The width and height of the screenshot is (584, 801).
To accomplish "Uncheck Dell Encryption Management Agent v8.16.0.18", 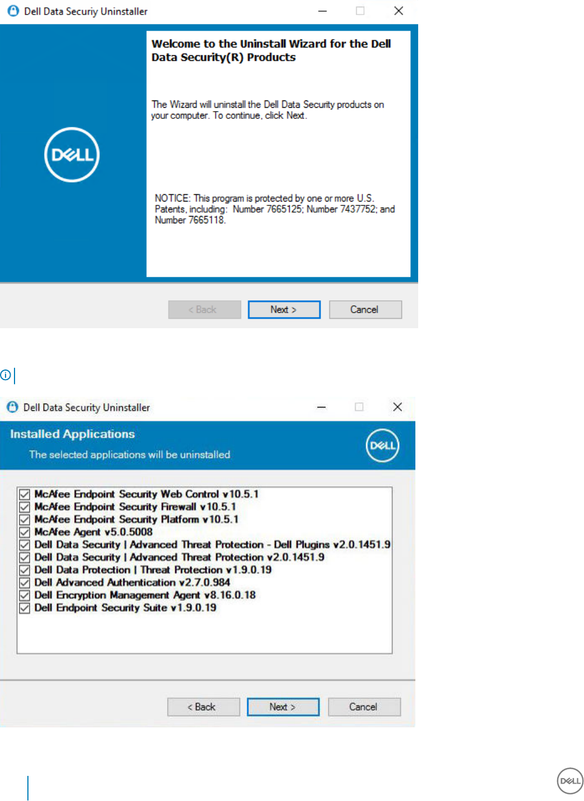I will click(25, 596).
